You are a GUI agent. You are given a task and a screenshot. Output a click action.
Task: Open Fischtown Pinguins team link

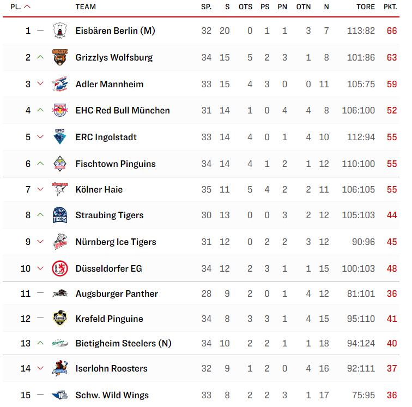click(x=116, y=164)
